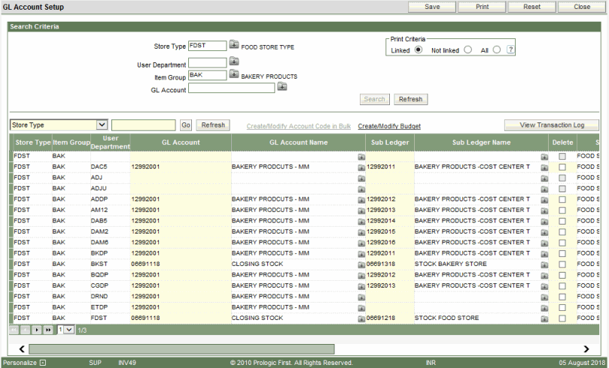Tick Delete checkbox for DRND row
This screenshot has height=368, width=609.
(x=562, y=297)
